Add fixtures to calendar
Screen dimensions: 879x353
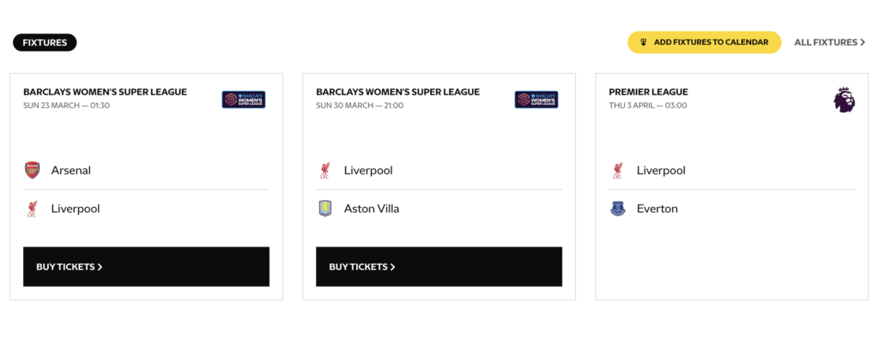tap(704, 42)
